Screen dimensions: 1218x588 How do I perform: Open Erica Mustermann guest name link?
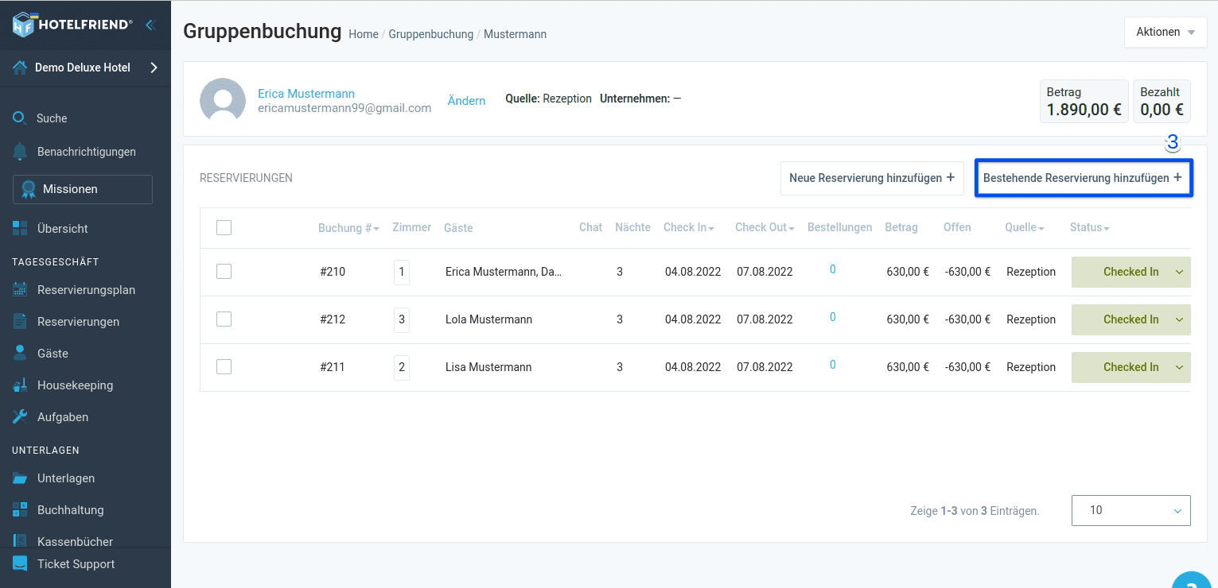pyautogui.click(x=306, y=94)
